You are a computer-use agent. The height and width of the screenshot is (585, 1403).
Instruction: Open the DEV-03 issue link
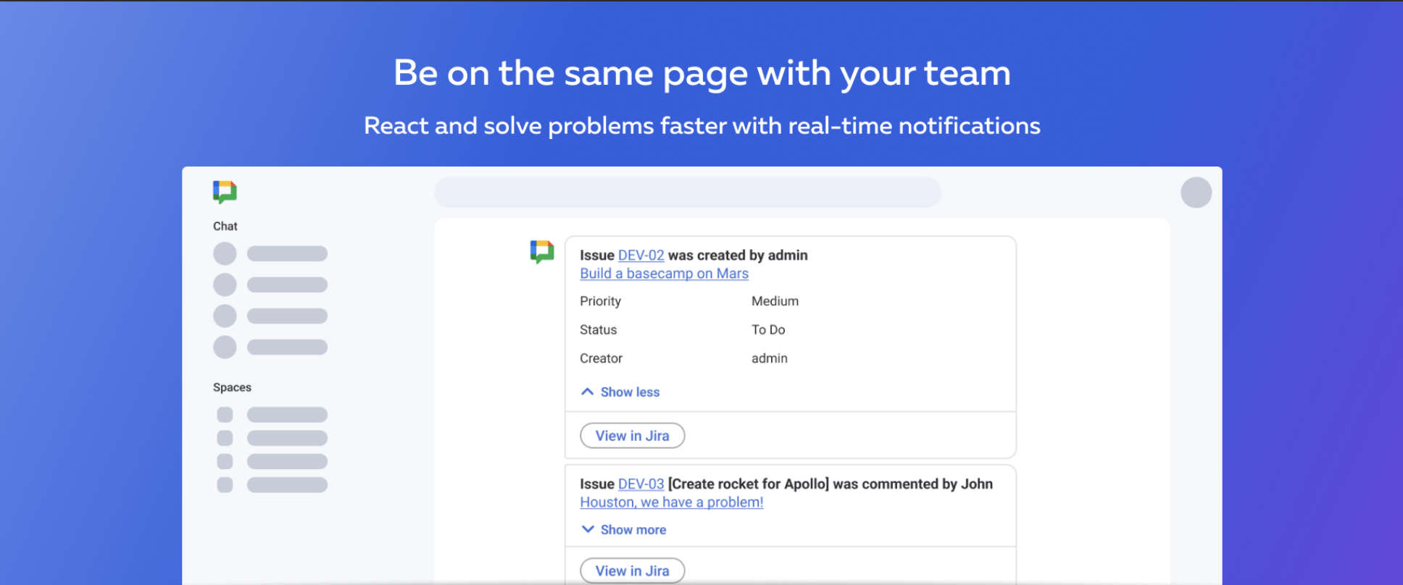641,484
